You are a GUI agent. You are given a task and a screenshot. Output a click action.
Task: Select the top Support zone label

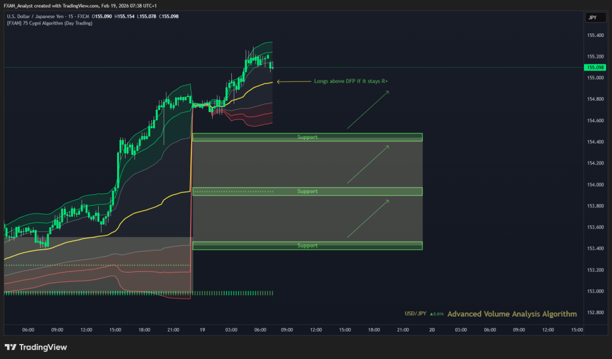coord(307,137)
